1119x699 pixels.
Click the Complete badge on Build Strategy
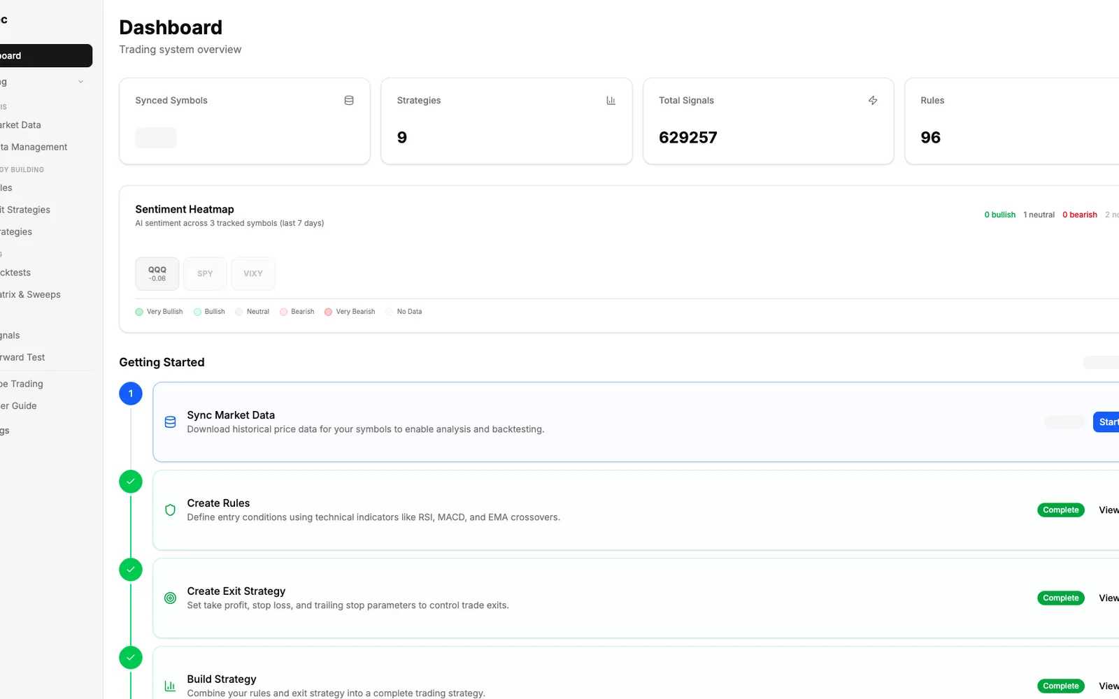click(1061, 686)
